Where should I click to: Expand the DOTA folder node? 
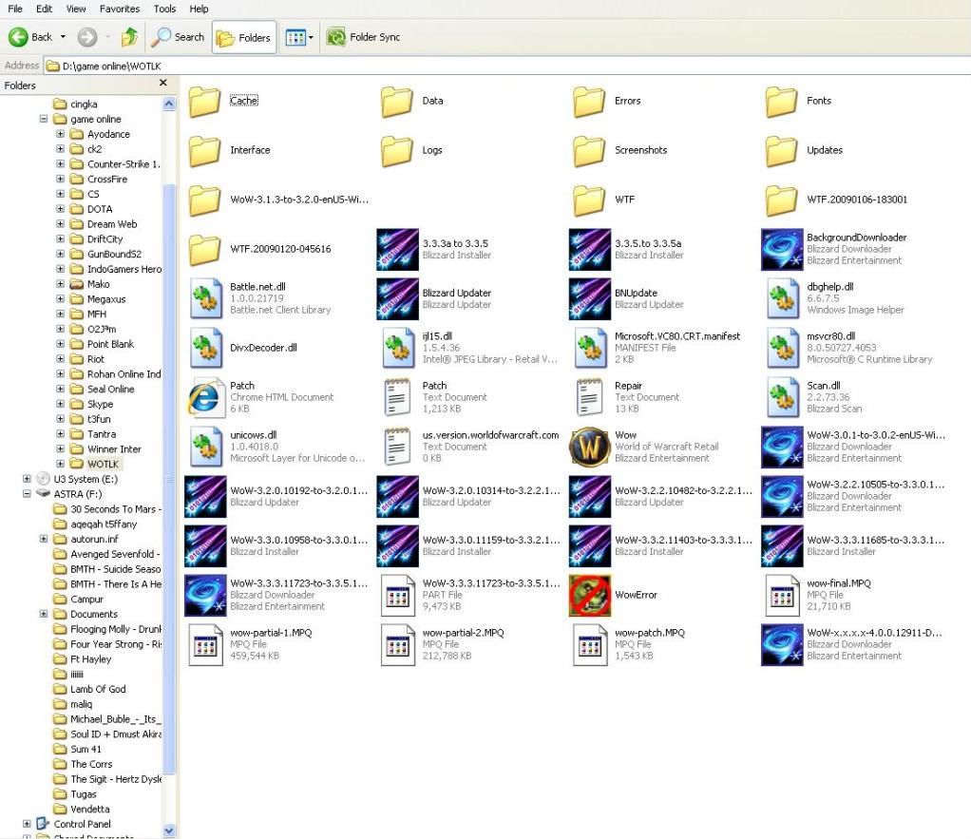click(x=60, y=209)
